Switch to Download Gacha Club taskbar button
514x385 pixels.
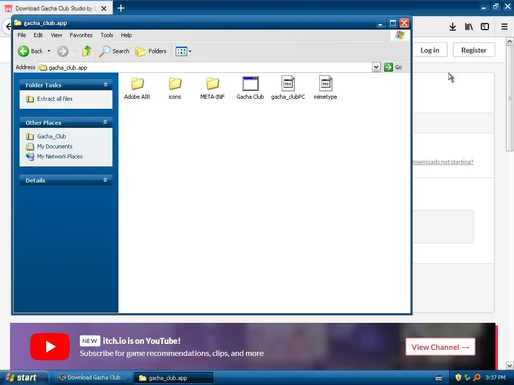click(93, 378)
